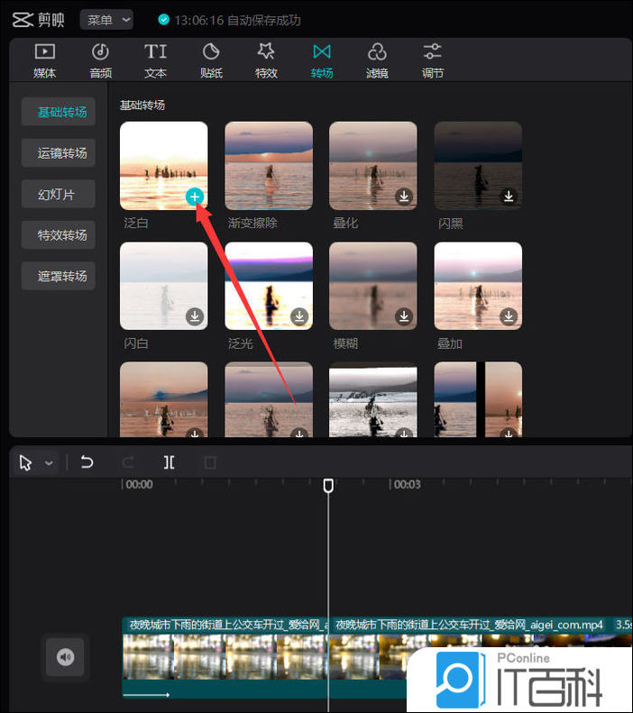633x713 pixels.
Task: Select the first video clip on timeline
Action: coord(225,657)
